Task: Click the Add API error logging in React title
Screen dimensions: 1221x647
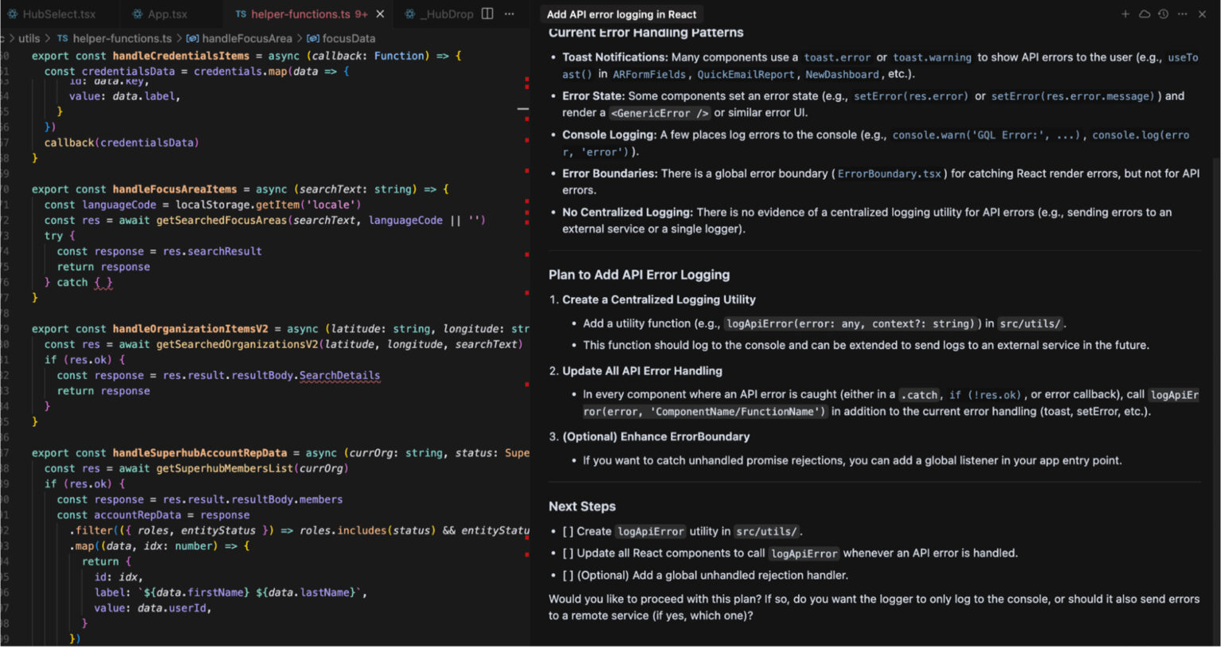Action: pyautogui.click(x=622, y=14)
